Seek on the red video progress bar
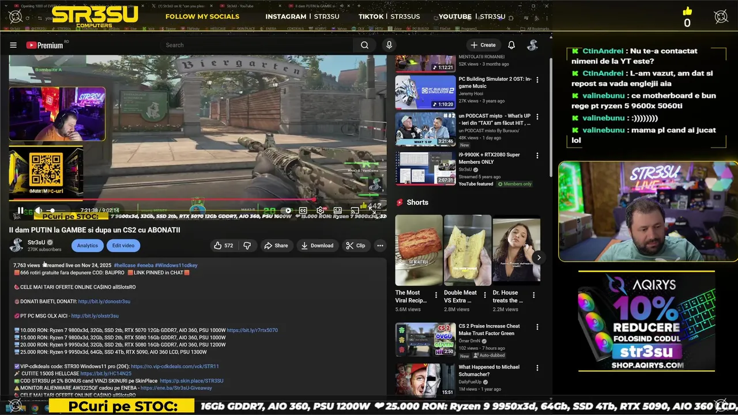738x415 pixels. point(198,201)
